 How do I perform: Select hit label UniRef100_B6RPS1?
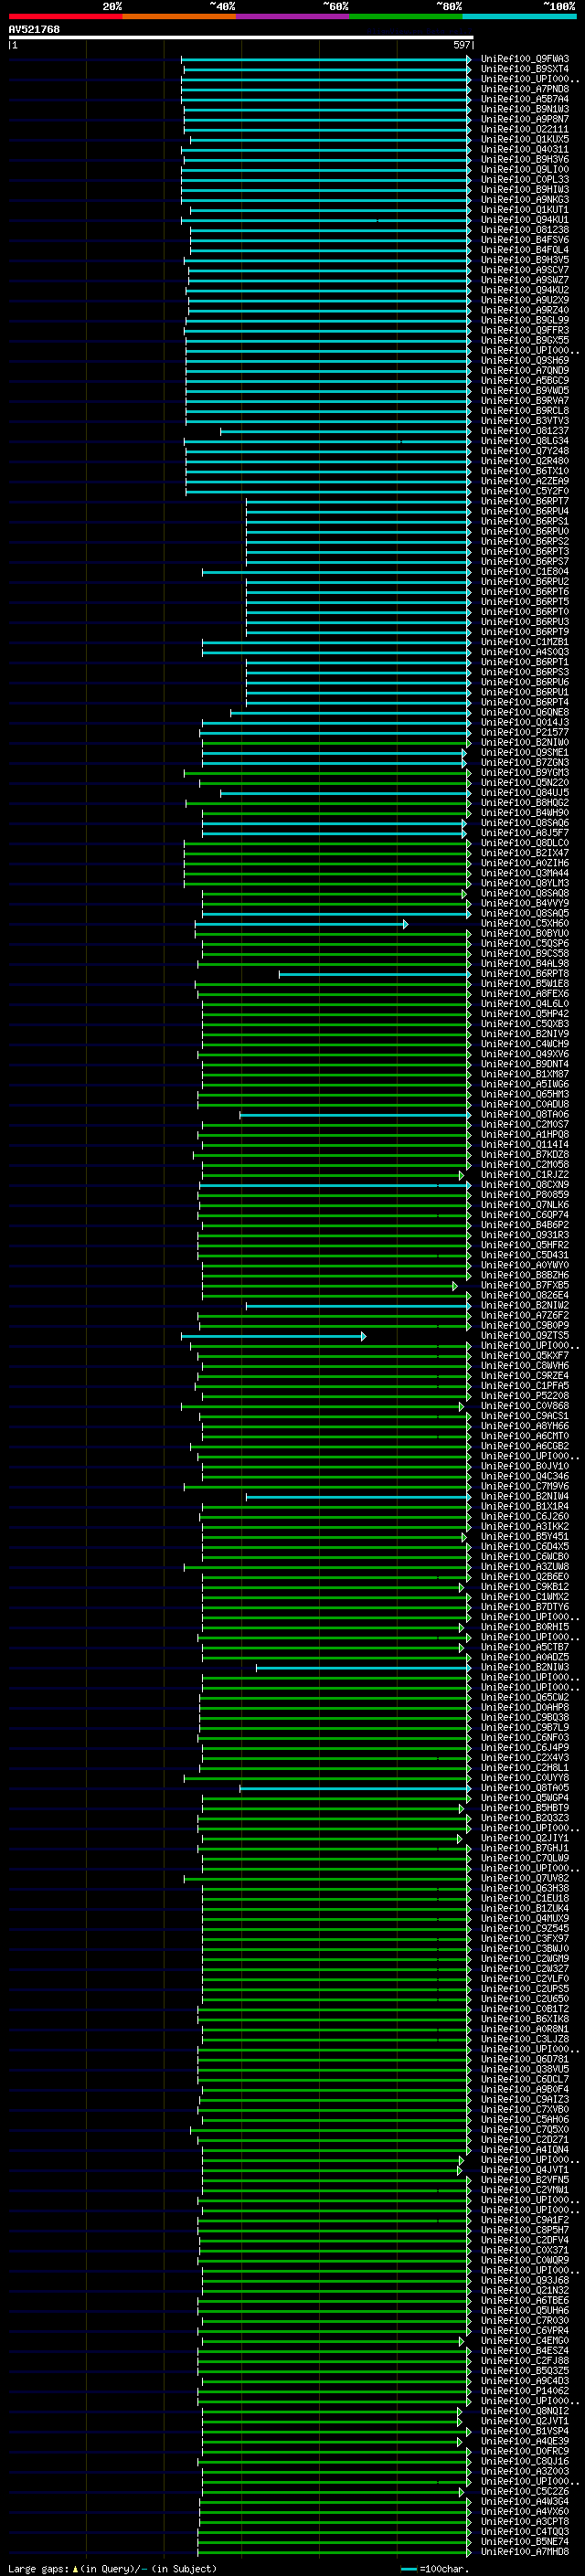[x=525, y=521]
